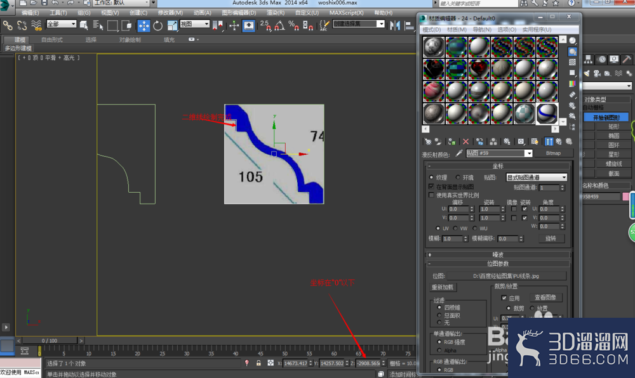The height and width of the screenshot is (378, 635).
Task: Uncheck 在背面显示贴图 checkbox
Action: (x=431, y=186)
